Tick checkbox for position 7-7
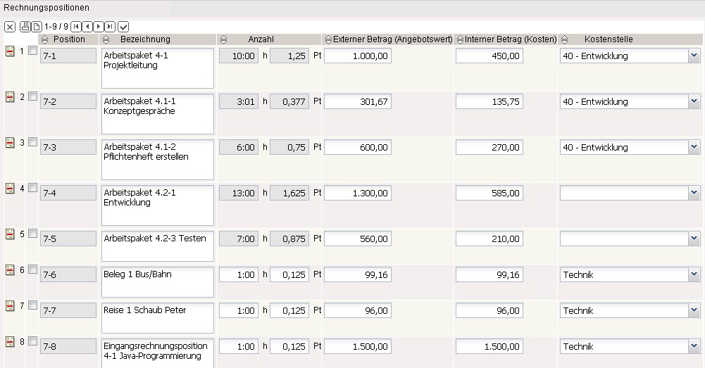The width and height of the screenshot is (705, 368). point(32,305)
